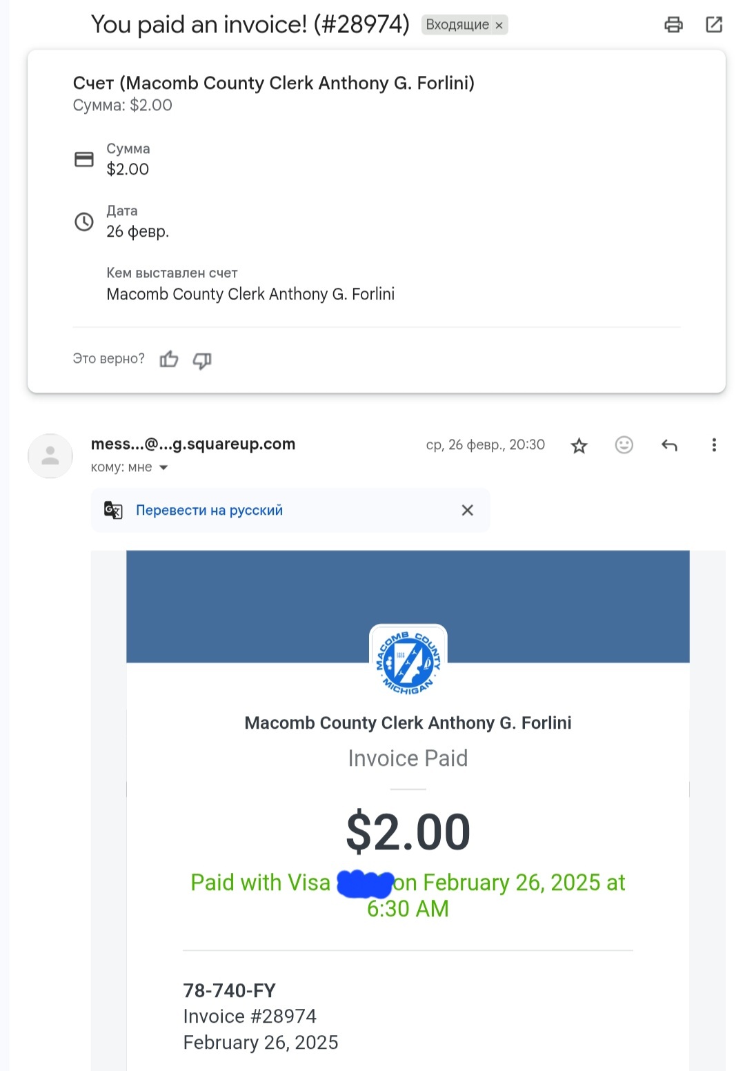The height and width of the screenshot is (1071, 745).
Task: Expand recipient details arrow next to 'кому: мне'
Action: coord(164,468)
